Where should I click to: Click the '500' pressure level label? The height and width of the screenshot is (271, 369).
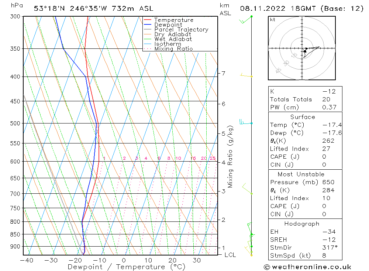(15, 123)
